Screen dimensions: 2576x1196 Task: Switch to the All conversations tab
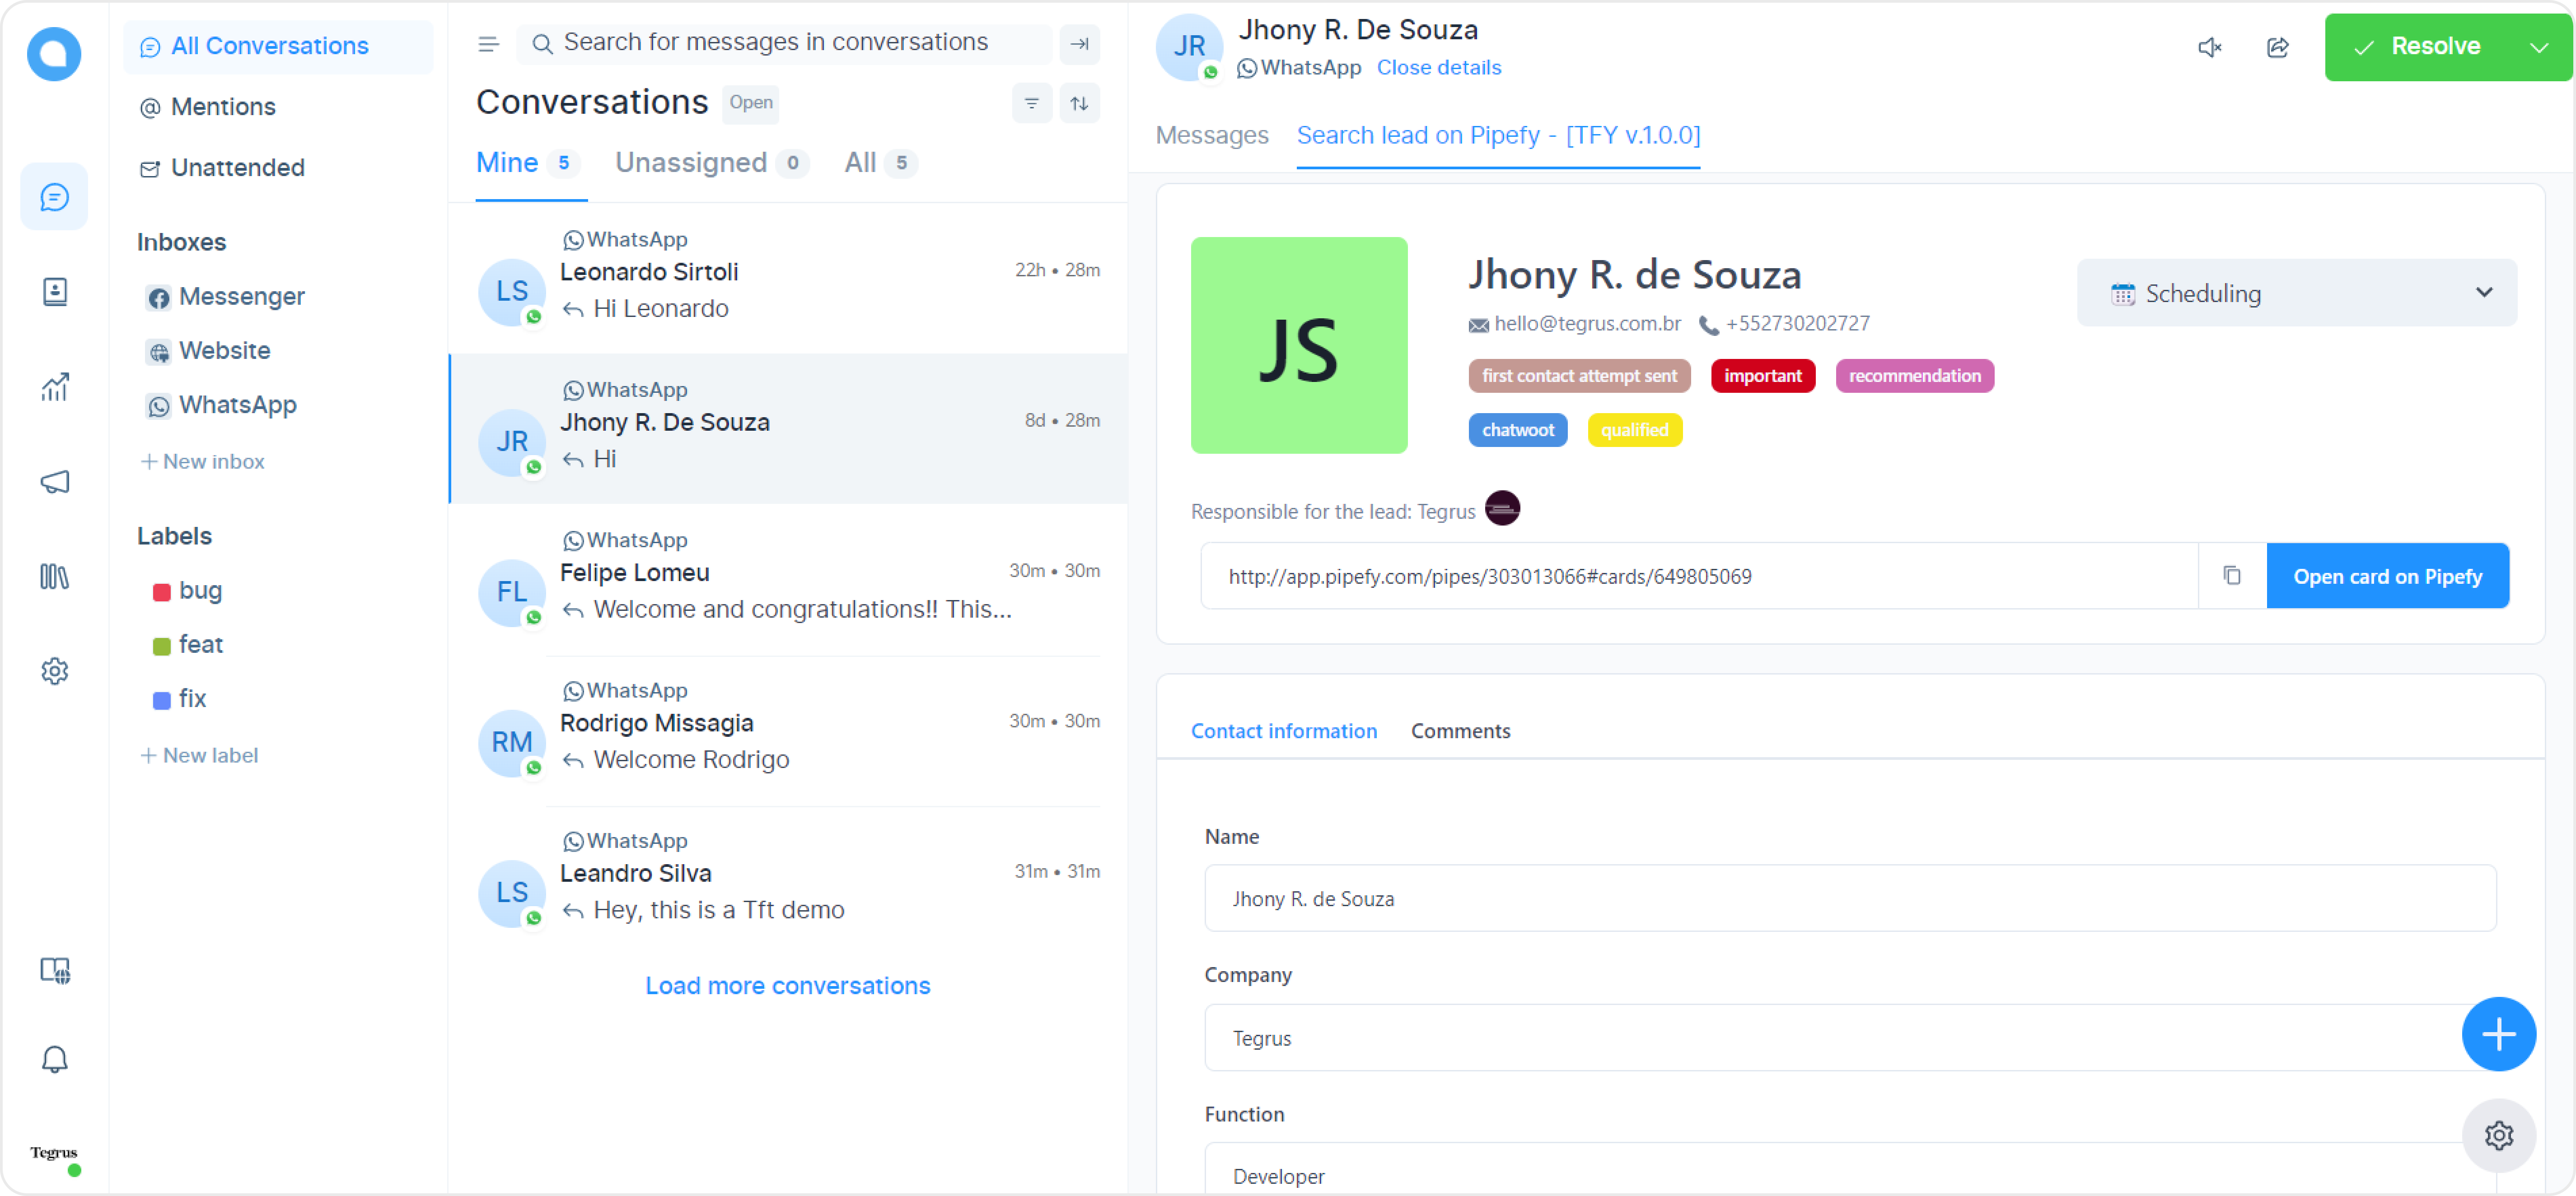click(881, 163)
